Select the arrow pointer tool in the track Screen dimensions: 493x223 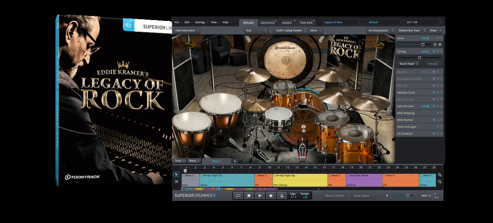click(x=176, y=175)
